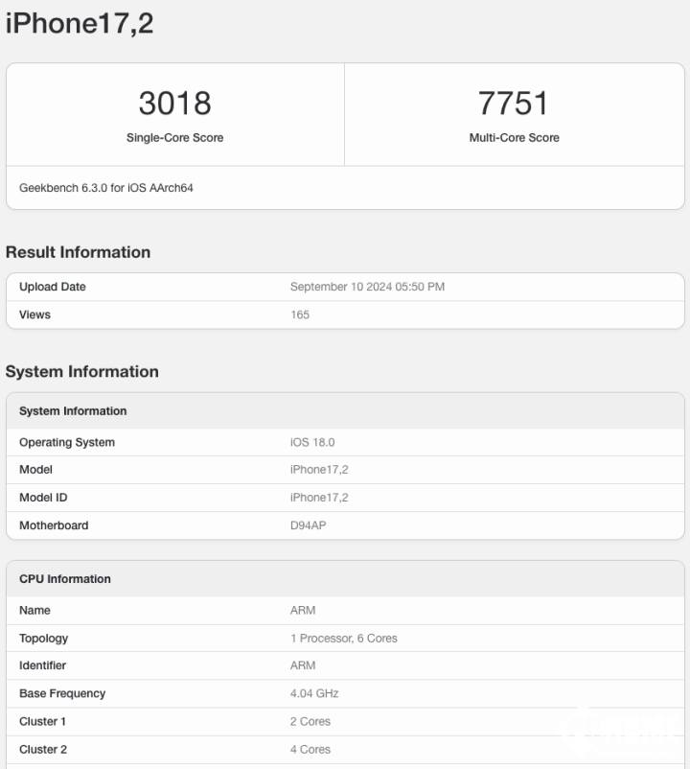Select the 7751 multi-core score value
This screenshot has width=690, height=769.
514,103
